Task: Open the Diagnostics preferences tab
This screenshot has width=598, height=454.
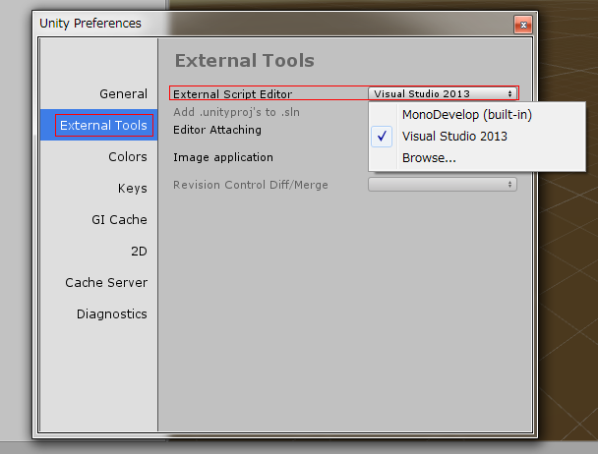Action: (x=98, y=314)
